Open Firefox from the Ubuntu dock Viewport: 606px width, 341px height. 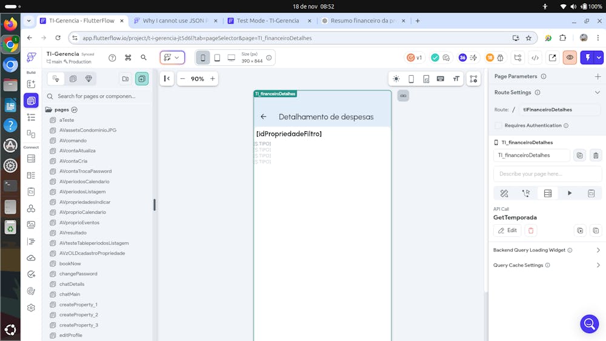coord(10,24)
